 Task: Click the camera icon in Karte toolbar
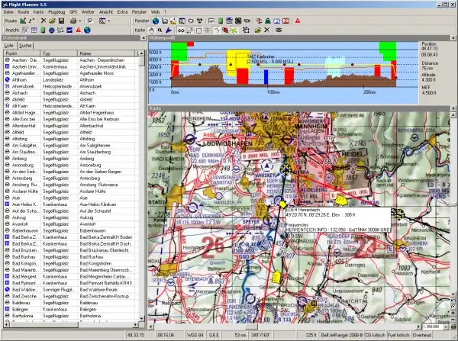[x=279, y=30]
